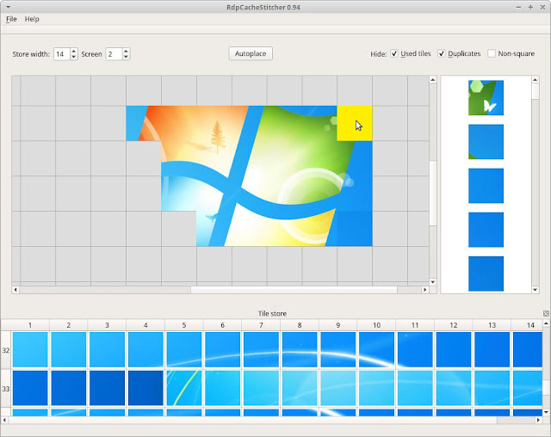Viewport: 551px width, 437px height.
Task: Increase the Store width value
Action: click(x=74, y=52)
